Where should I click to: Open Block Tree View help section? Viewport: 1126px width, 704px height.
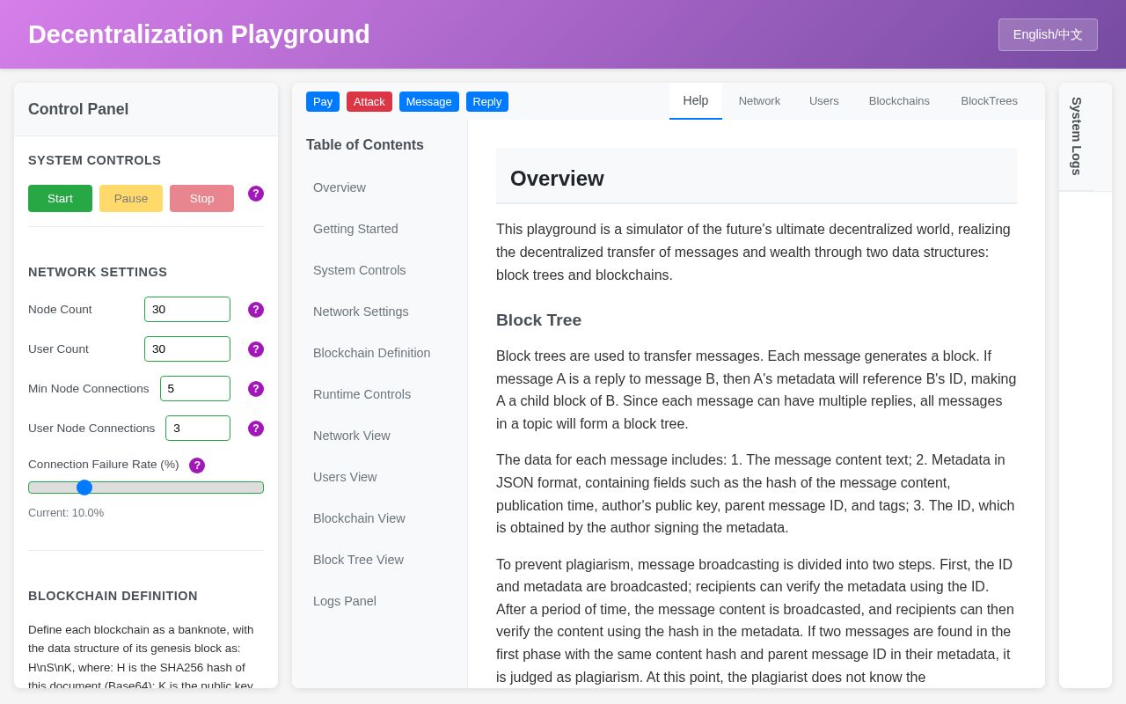tap(379, 560)
